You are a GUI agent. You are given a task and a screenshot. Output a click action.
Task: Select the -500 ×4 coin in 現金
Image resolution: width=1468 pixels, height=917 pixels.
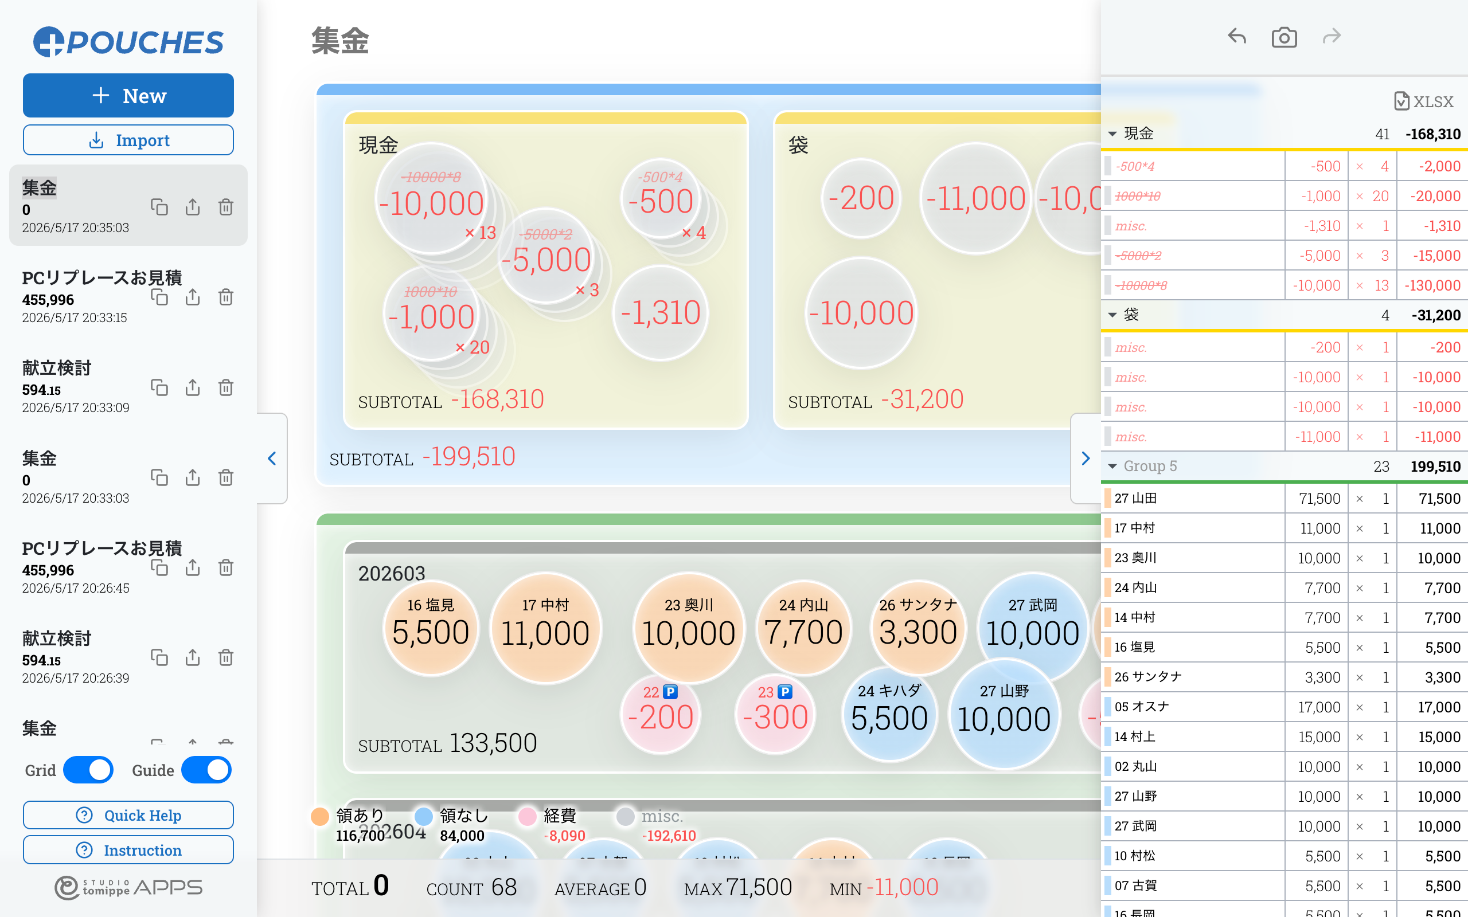click(x=661, y=199)
